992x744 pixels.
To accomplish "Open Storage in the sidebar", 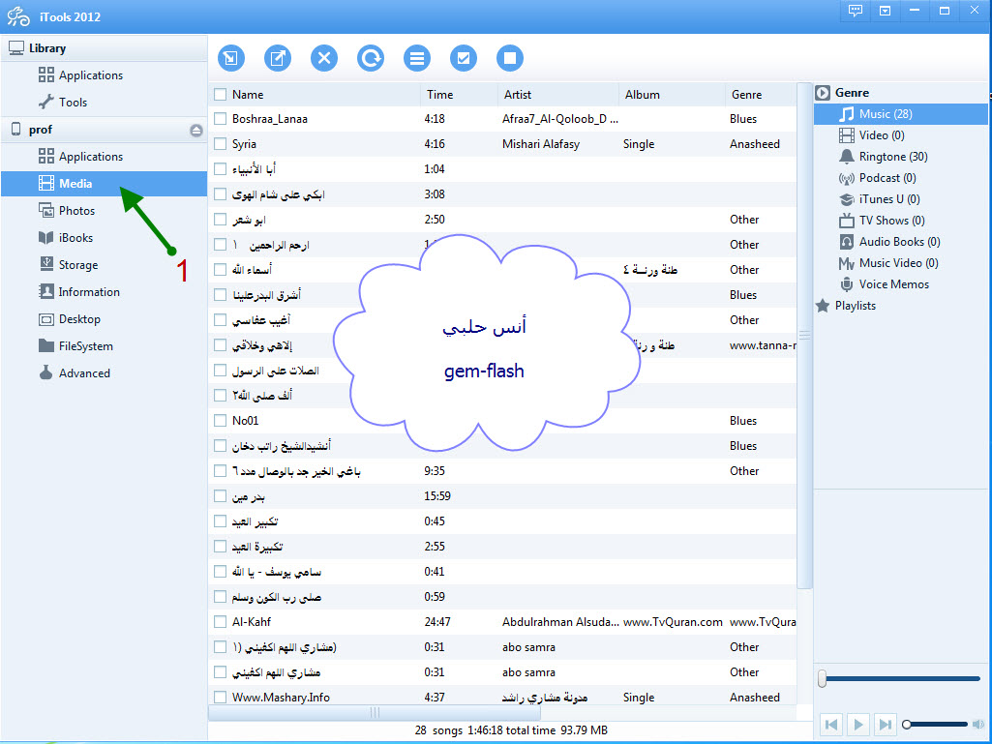I will coord(69,265).
